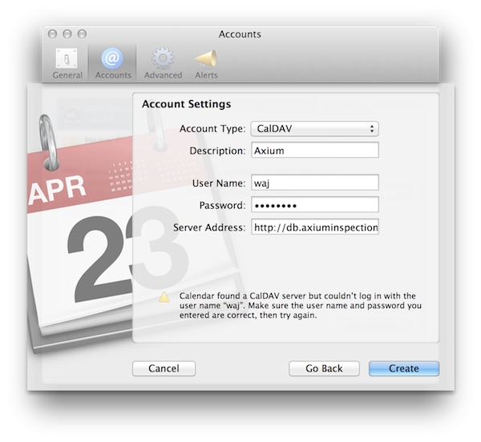Image resolution: width=481 pixels, height=442 pixels.
Task: Click the Description label
Action: [x=217, y=151]
